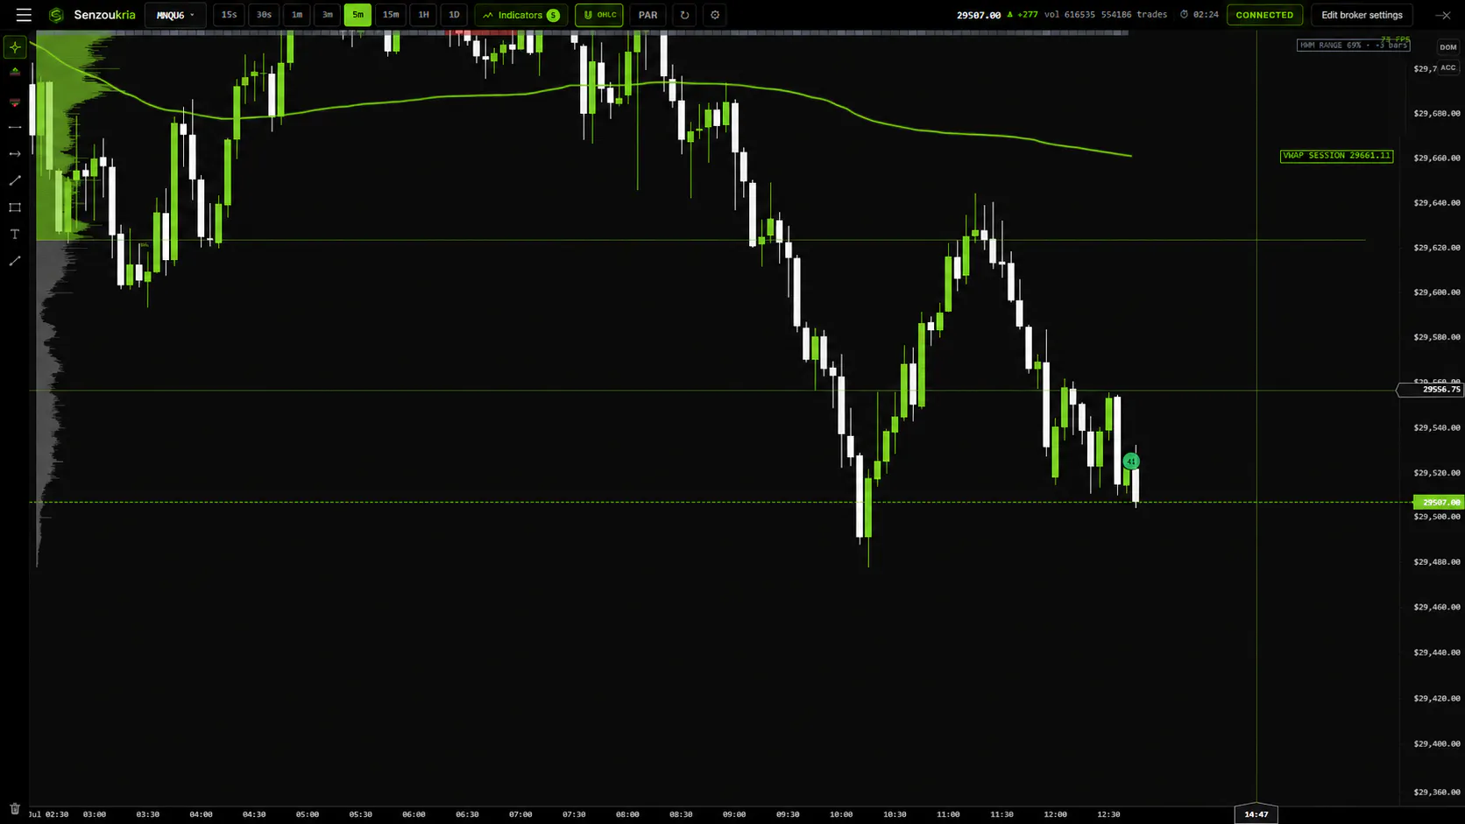Click the collapse panel arrow icon
The width and height of the screenshot is (1465, 824).
click(x=1443, y=15)
